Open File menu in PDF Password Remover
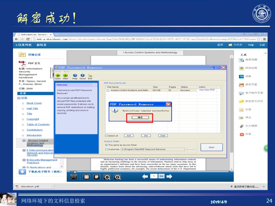The height and width of the screenshot is (206, 275). tap(58, 71)
